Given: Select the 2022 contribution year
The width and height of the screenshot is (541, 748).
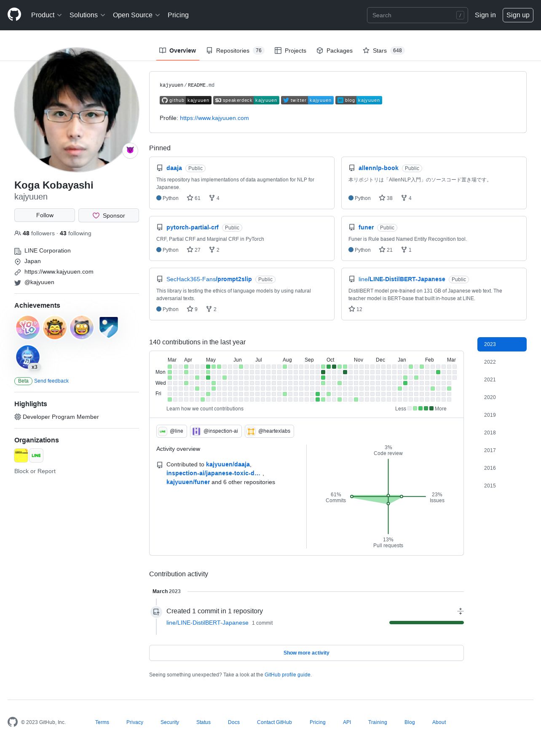Looking at the screenshot, I should point(502,362).
